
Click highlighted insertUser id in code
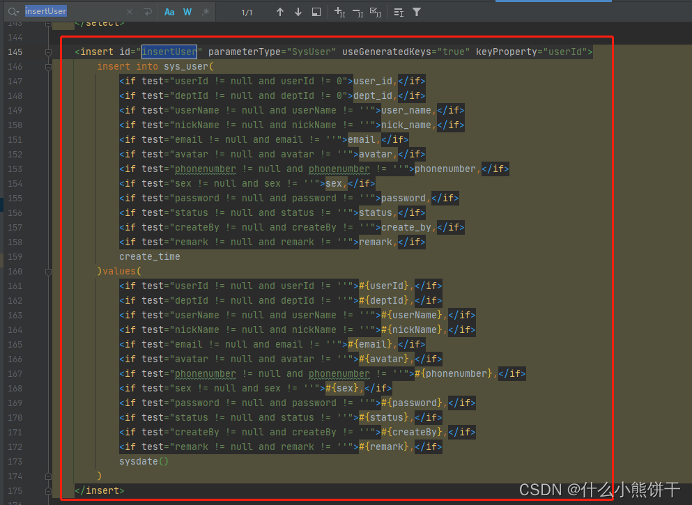point(169,52)
